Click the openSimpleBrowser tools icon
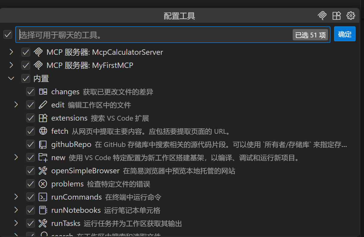Viewport: 364px width, 237px height. tap(43, 171)
